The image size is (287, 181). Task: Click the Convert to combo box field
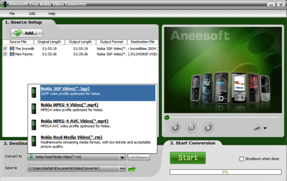77,157
